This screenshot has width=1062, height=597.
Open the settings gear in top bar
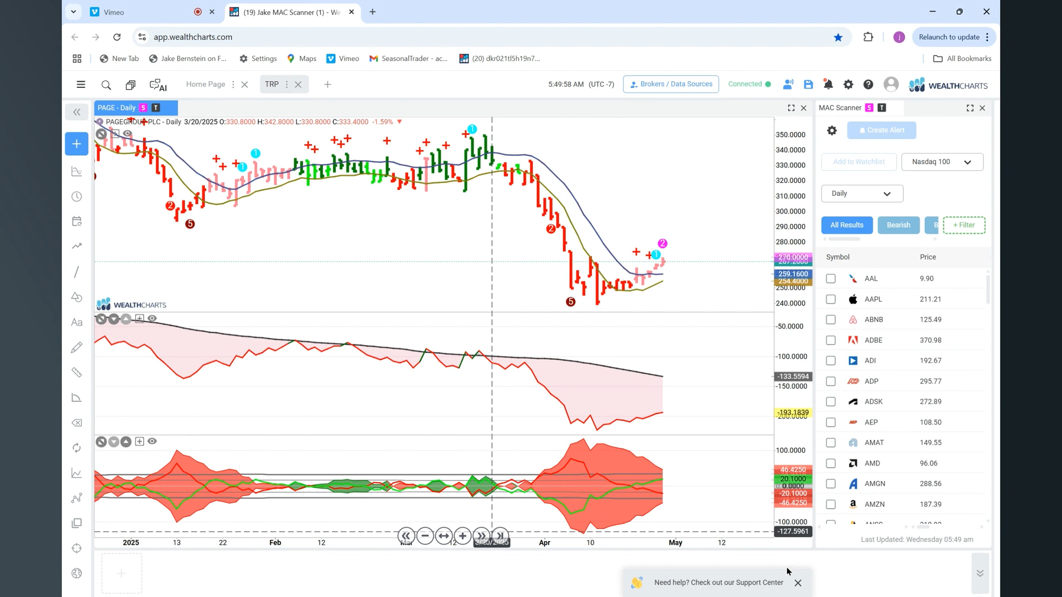click(848, 85)
